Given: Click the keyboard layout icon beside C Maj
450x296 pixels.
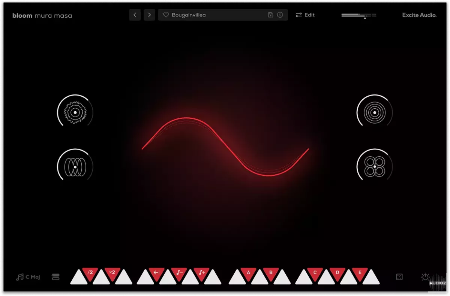Looking at the screenshot, I should 56,277.
